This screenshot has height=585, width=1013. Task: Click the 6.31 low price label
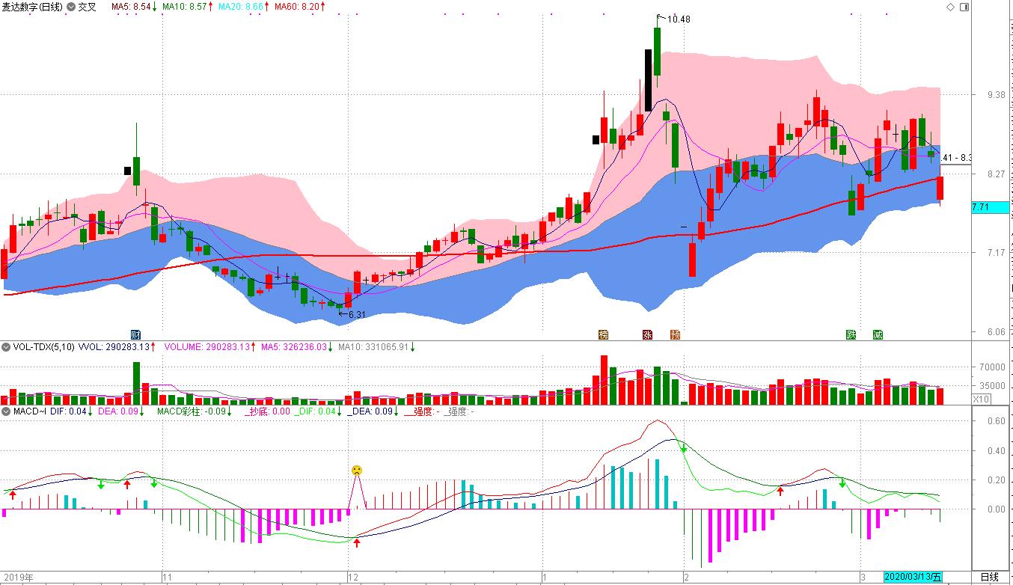[357, 315]
